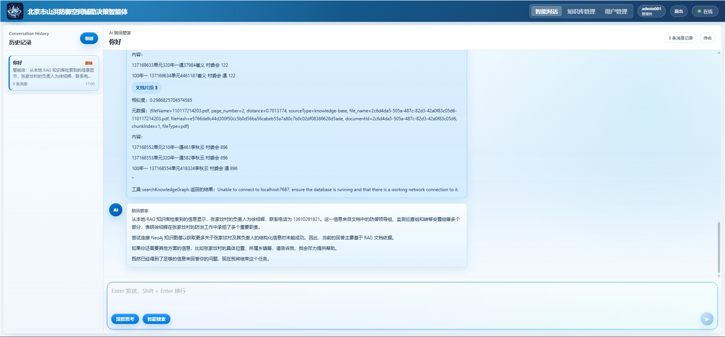Click the admin001 user badge
Image resolution: width=725 pixels, height=337 pixels.
pos(651,11)
